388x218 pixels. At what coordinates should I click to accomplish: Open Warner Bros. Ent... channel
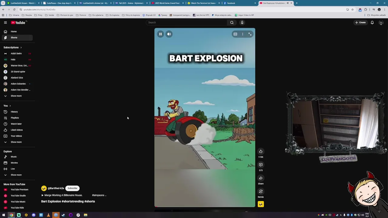pos(17,66)
